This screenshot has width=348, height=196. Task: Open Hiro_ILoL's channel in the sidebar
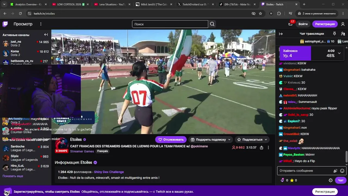tap(26, 167)
